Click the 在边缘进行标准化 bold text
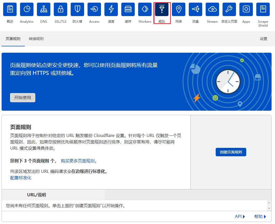The height and width of the screenshot is (224, 275). pos(89,171)
